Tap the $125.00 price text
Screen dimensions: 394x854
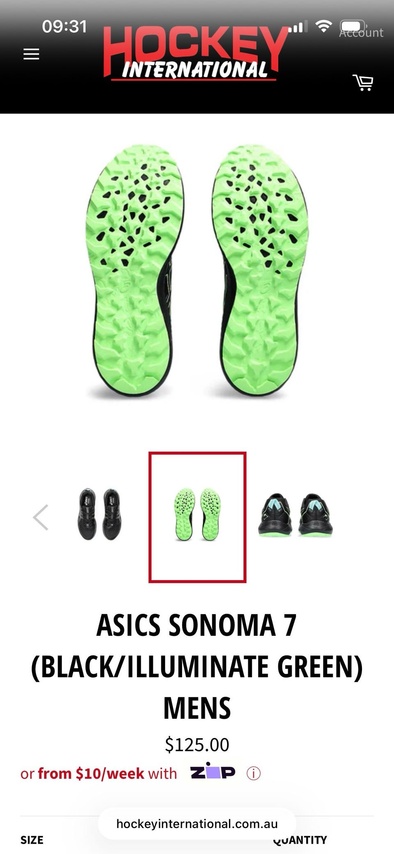[197, 745]
